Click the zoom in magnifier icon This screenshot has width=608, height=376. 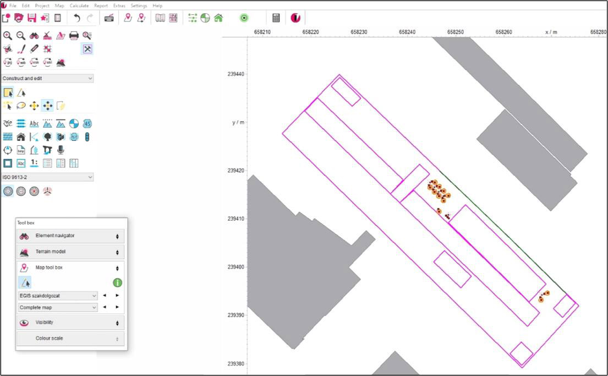tap(8, 36)
